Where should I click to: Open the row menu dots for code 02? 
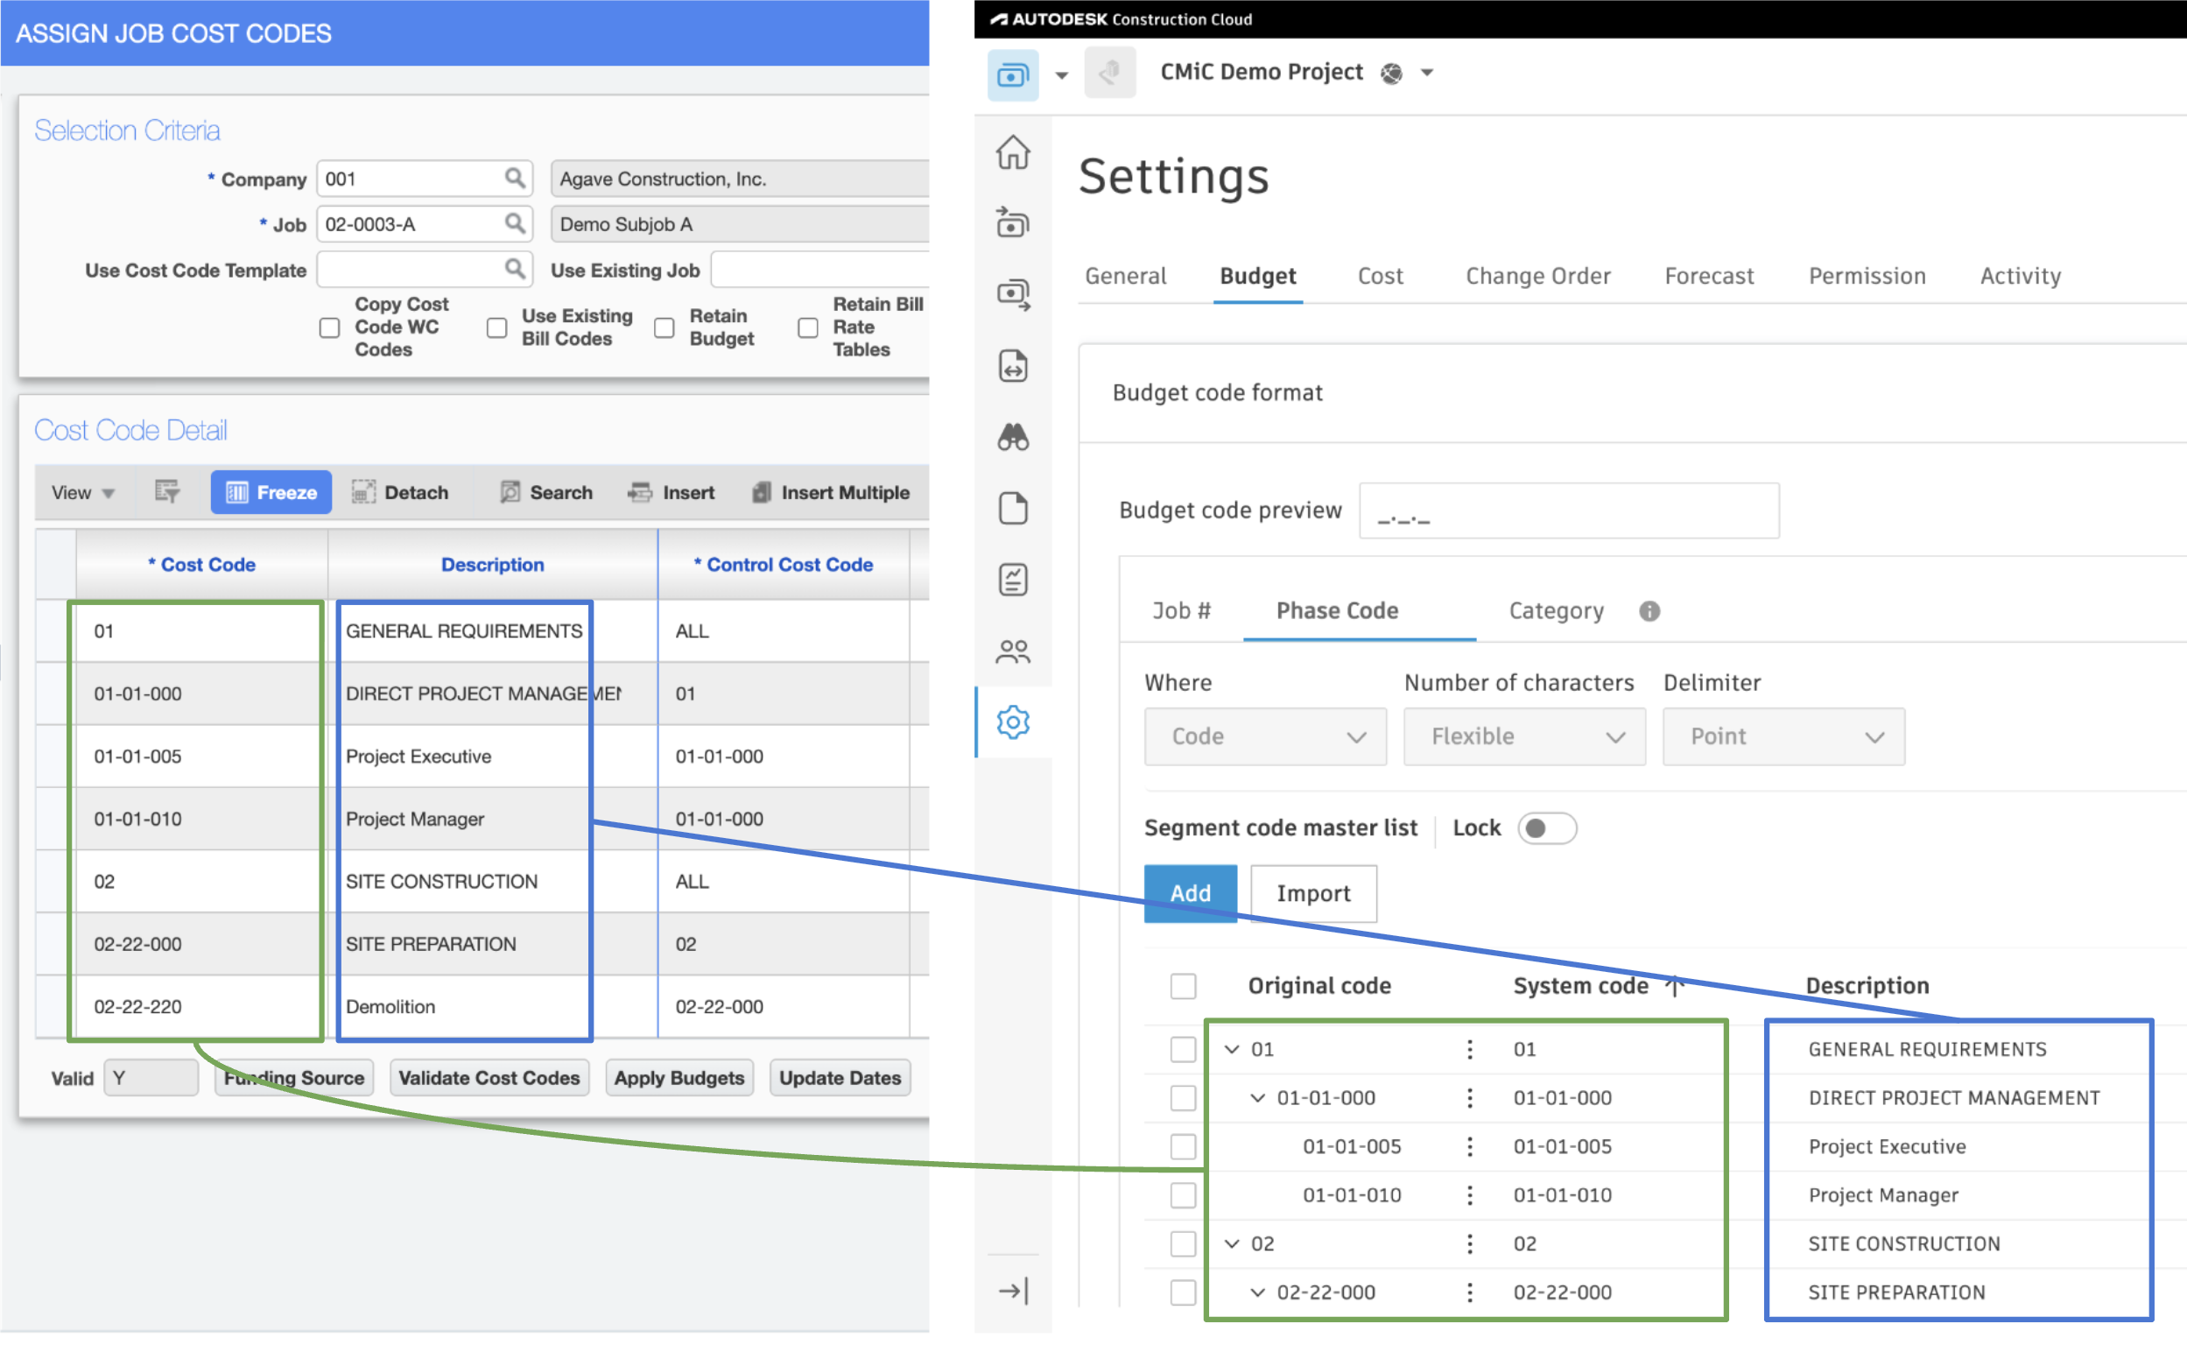pyautogui.click(x=1469, y=1243)
